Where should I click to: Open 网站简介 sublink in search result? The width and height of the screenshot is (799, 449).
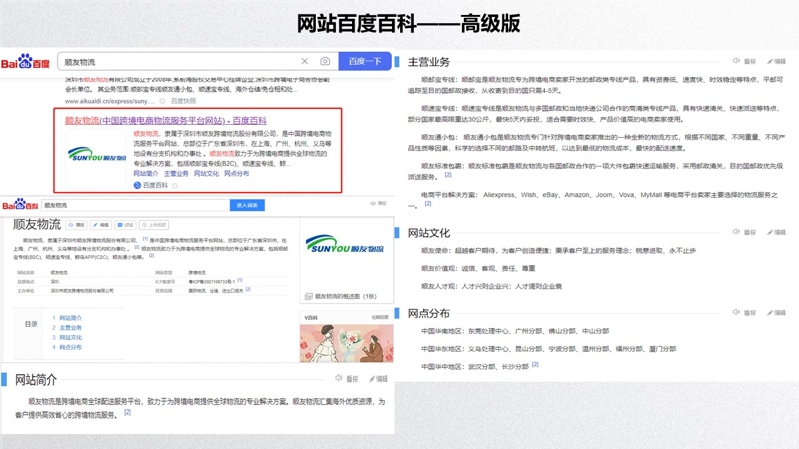point(146,173)
